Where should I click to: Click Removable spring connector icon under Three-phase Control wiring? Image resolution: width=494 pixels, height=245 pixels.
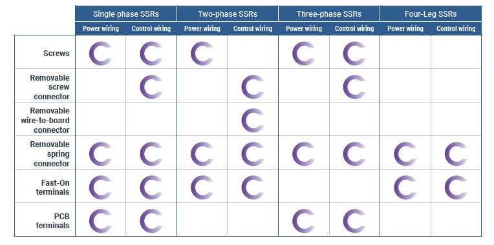tap(354, 154)
